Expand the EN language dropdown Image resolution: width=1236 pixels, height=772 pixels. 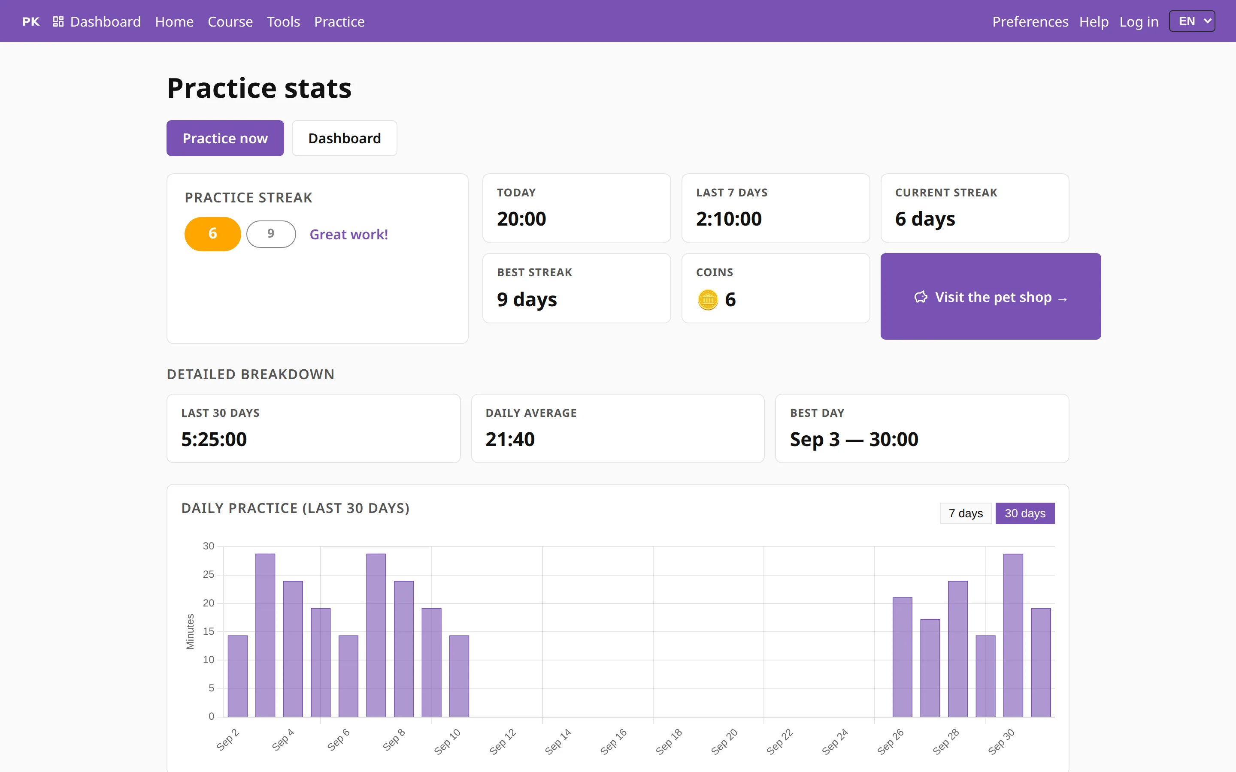pos(1191,21)
